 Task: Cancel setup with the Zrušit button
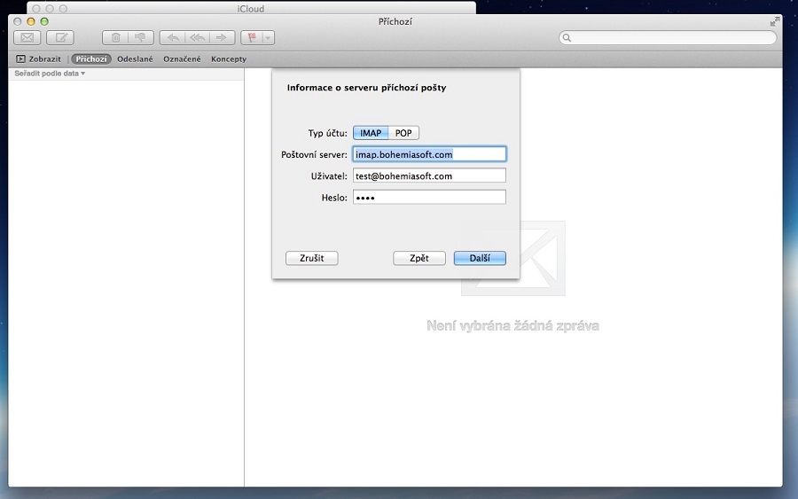pos(311,258)
